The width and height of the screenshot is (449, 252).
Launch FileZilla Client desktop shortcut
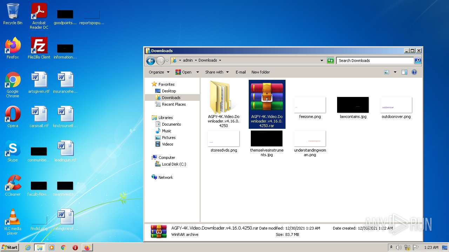click(39, 48)
